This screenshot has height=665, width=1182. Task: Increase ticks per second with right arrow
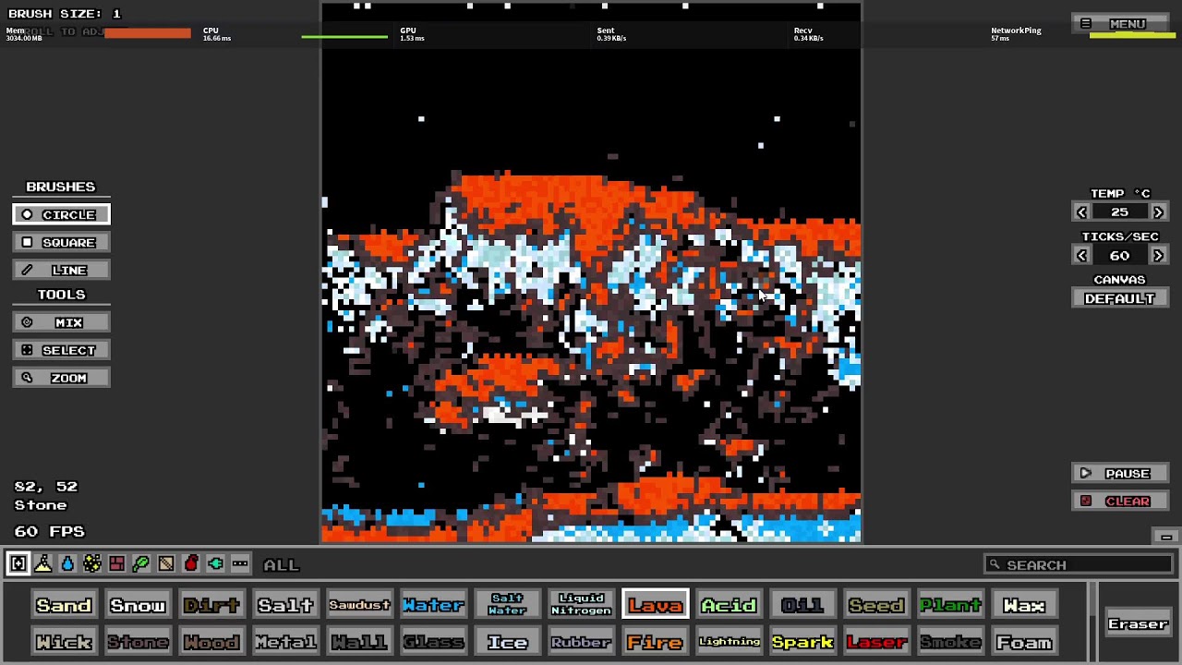(1158, 255)
